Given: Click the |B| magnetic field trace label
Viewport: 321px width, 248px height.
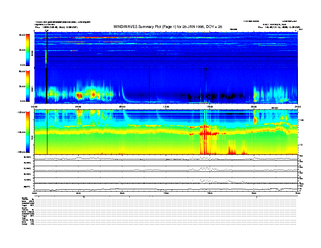Looking at the screenshot, I should [x=27, y=187].
